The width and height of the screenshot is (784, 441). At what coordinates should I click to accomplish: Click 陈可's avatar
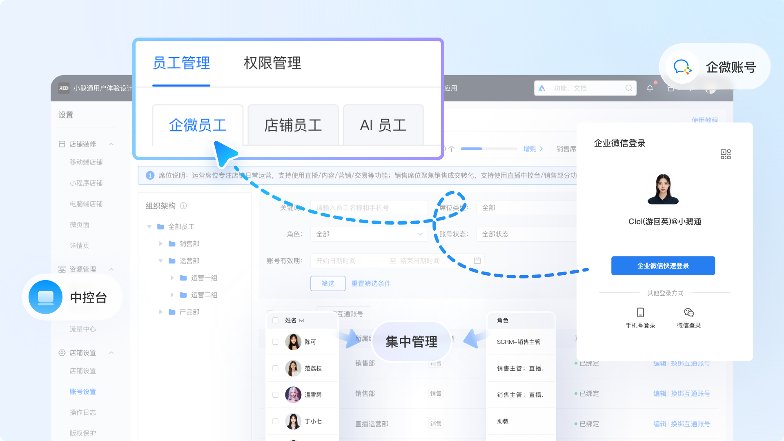point(293,342)
